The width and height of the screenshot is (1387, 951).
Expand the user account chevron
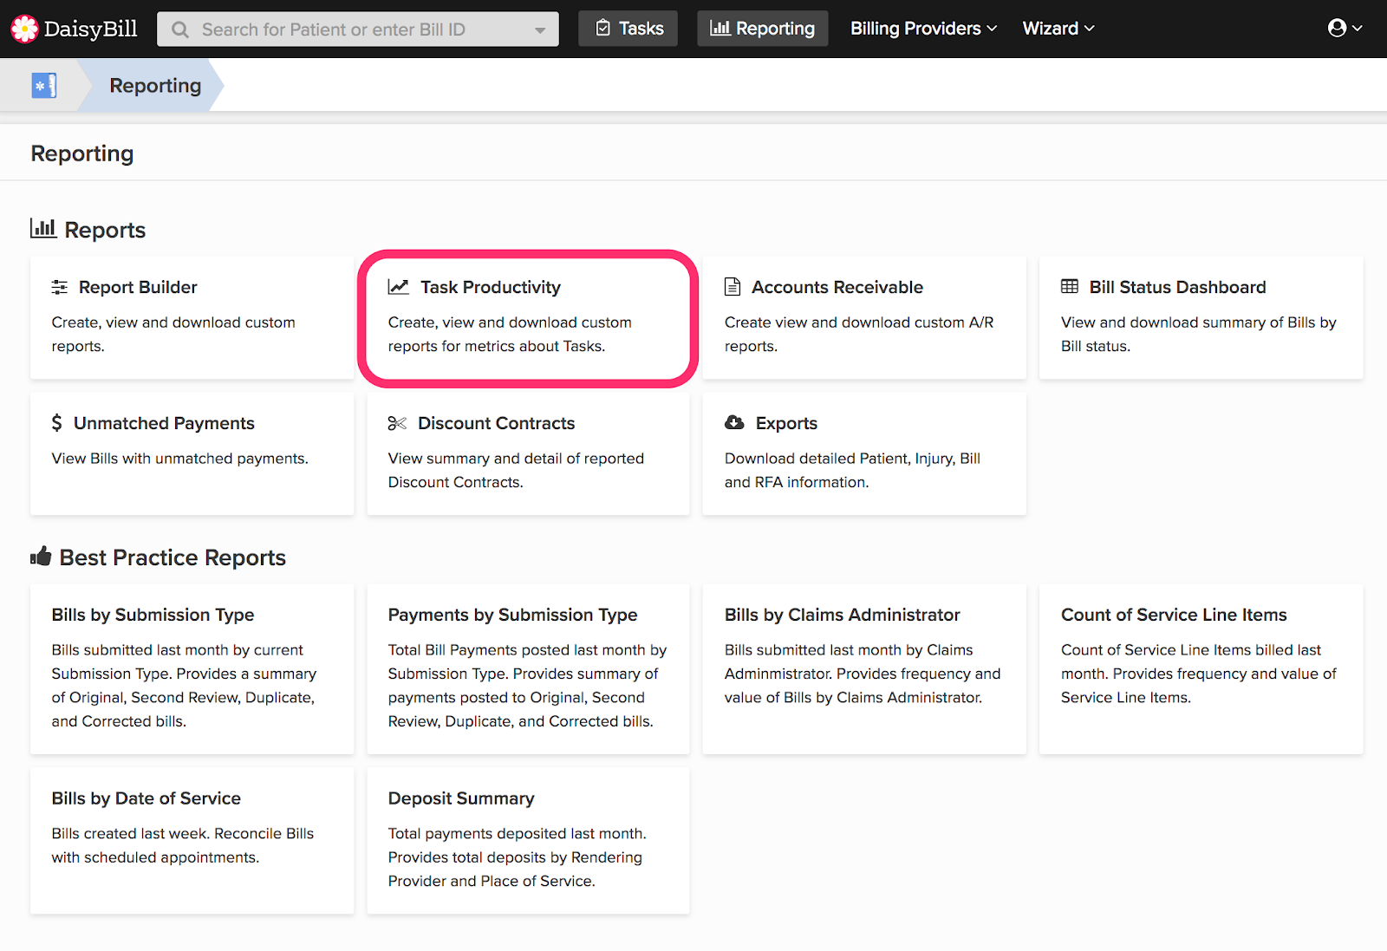1358,29
